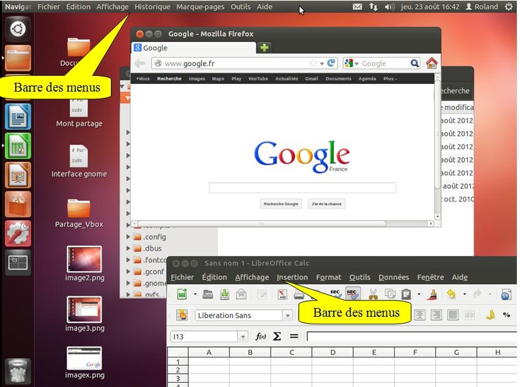520x387 pixels.
Task: Open the Hyperlink globe icon in Calc
Action: pos(506,294)
